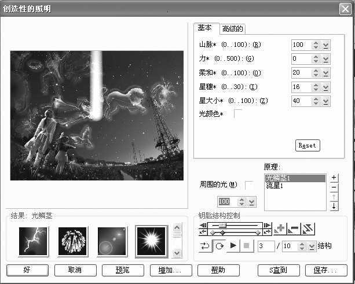Switch to the 高级的 tab
Image resolution: width=355 pixels, height=284 pixels.
232,29
